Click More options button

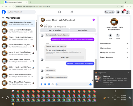point(82,30)
